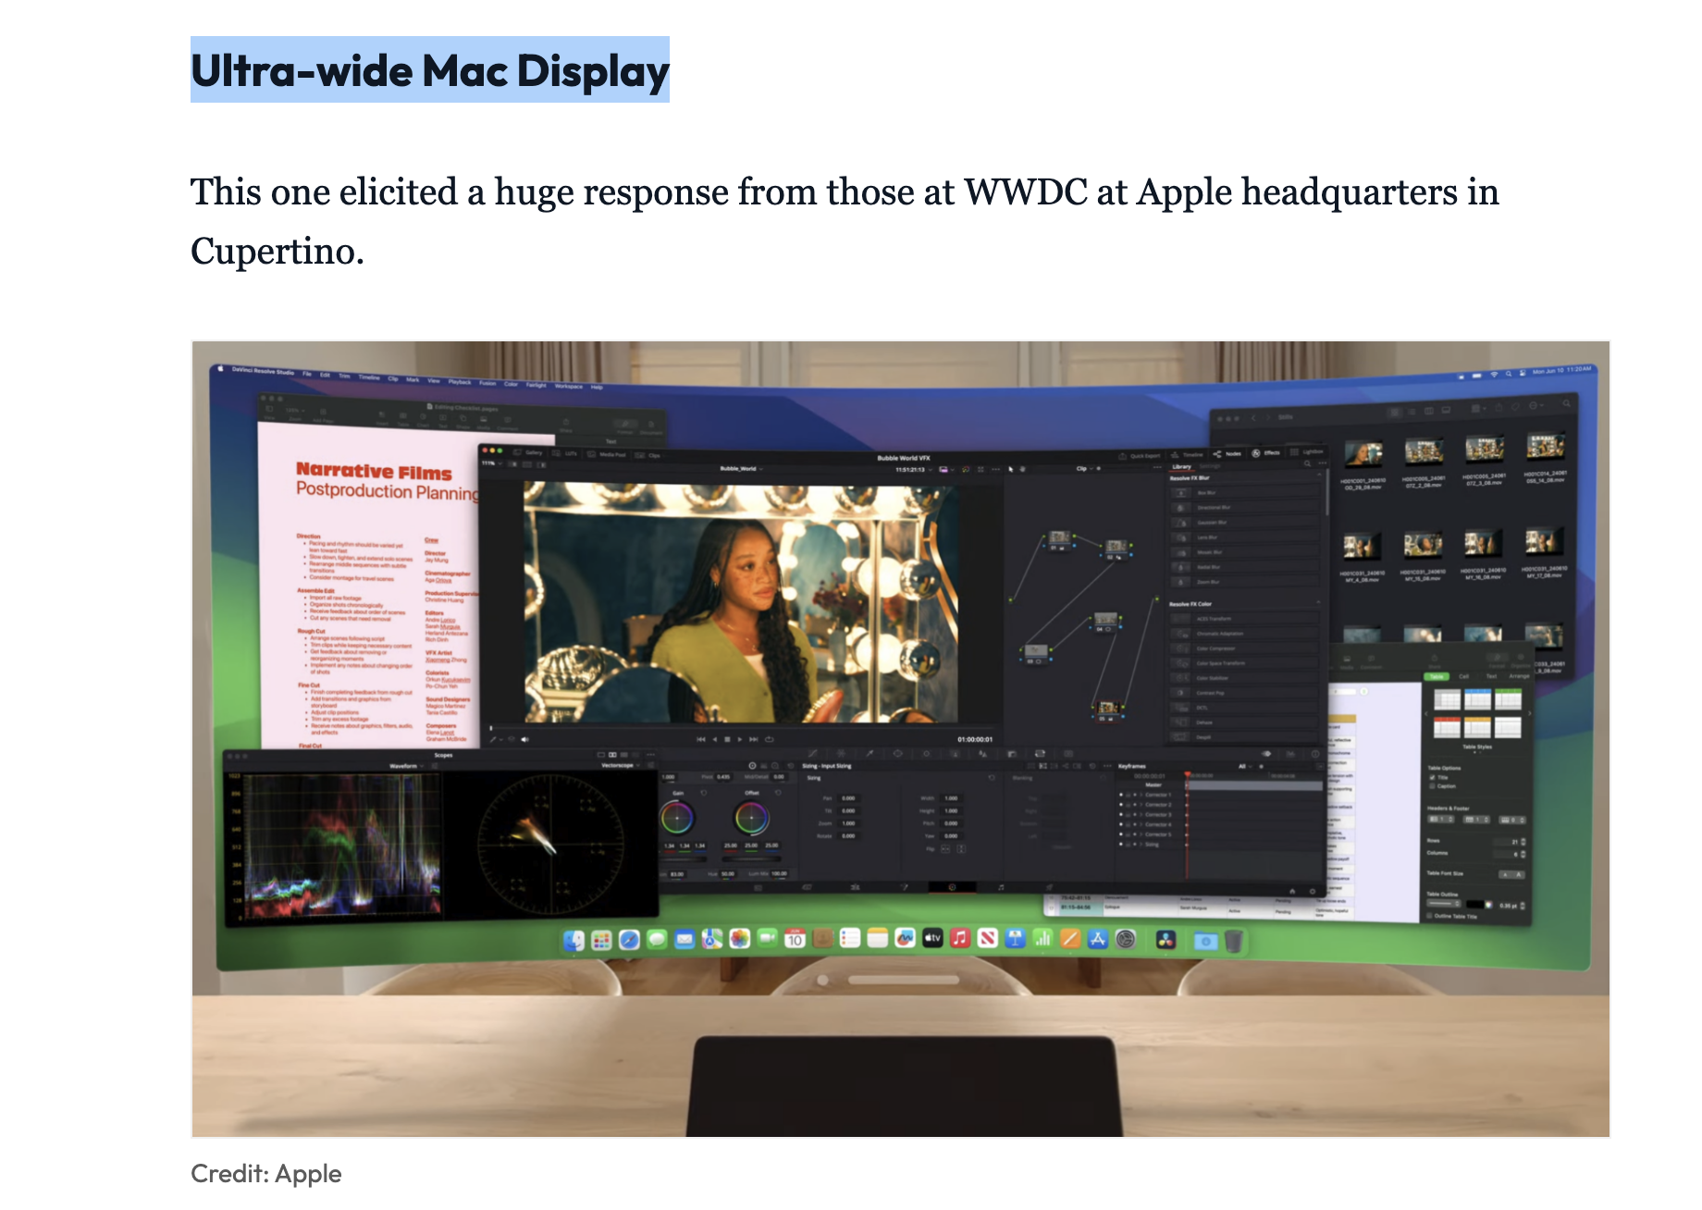Viewport: 1702px width, 1210px height.
Task: Collapse the Resolve FX Blur section
Action: [x=1319, y=475]
